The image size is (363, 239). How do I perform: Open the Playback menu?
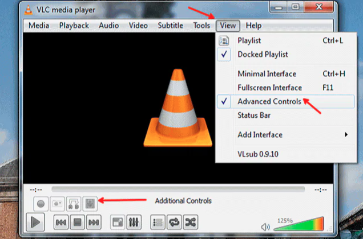74,26
